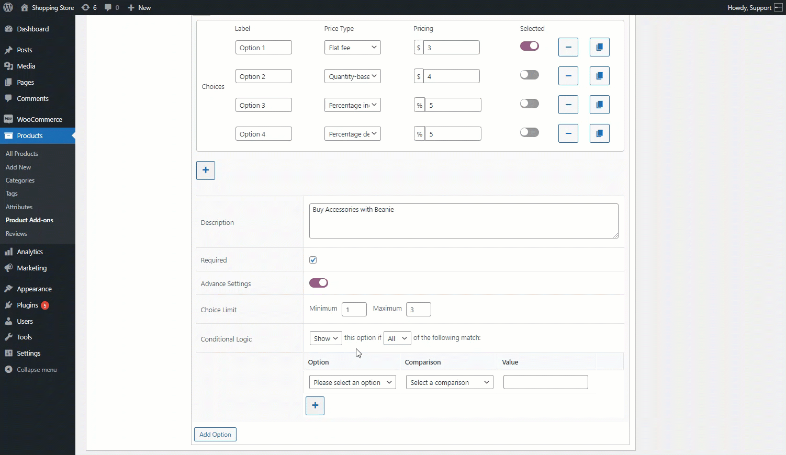786x455 pixels.
Task: Turn off the Selected toggle for Option 1
Action: [x=530, y=46]
